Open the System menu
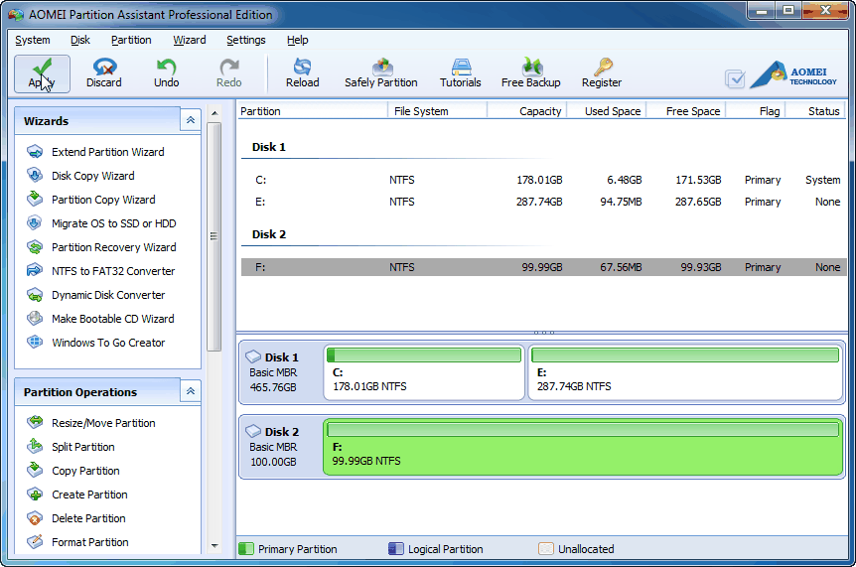856x567 pixels. [x=33, y=40]
